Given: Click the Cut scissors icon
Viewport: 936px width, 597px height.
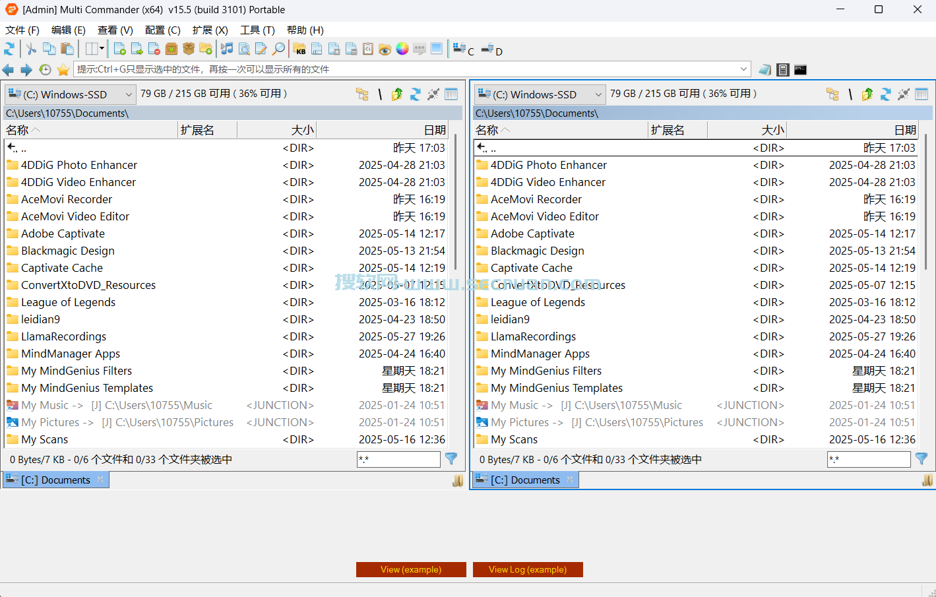Looking at the screenshot, I should point(31,49).
